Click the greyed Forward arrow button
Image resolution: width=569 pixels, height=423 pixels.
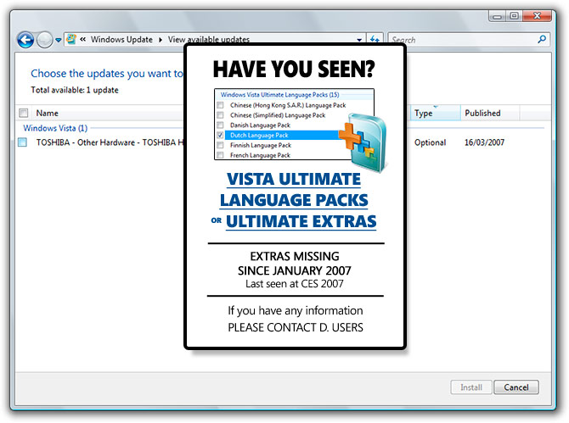click(45, 40)
